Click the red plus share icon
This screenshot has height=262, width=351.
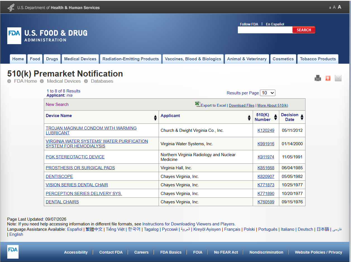(x=328, y=78)
